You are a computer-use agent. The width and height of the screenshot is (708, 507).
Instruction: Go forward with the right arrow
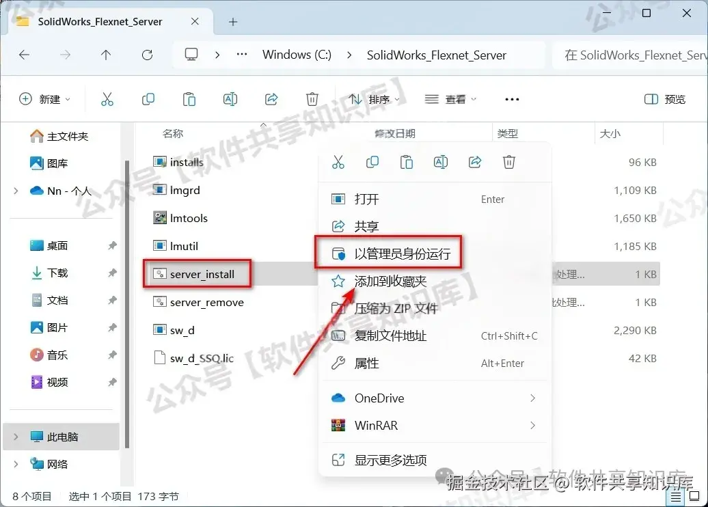(66, 55)
